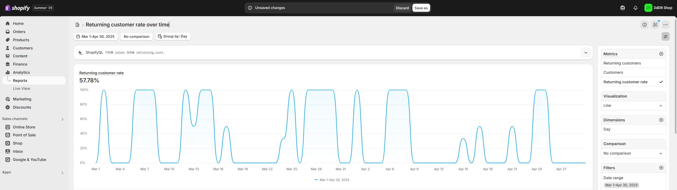Click the Shopify logo in the top bar
This screenshot has height=190, width=677.
17,8
